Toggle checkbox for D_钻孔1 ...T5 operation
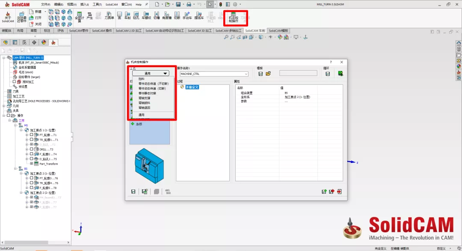Screen dimensions: 462x251 32,159
